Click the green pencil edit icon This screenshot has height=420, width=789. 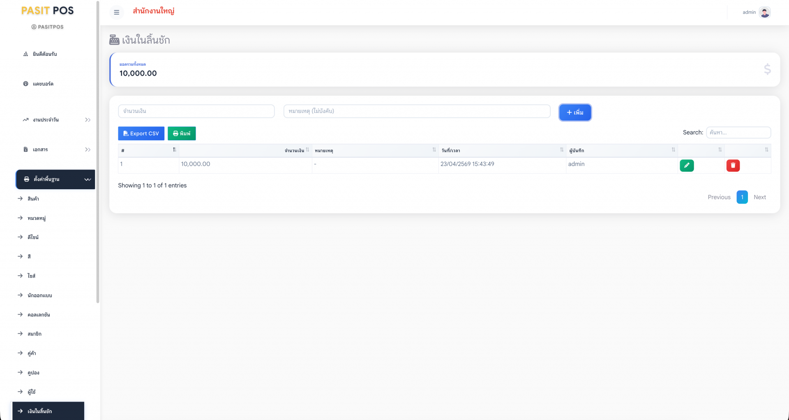[x=687, y=165]
